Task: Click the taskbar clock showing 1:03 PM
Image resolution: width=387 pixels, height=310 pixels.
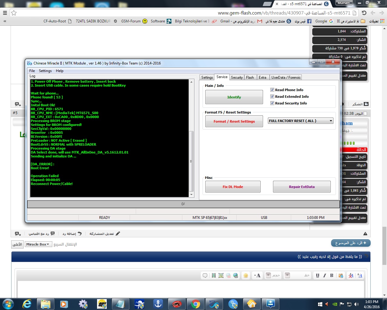Action: pos(372,304)
